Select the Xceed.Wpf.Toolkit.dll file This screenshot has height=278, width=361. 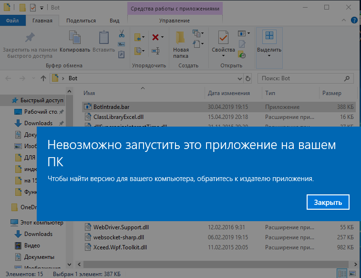point(219,247)
